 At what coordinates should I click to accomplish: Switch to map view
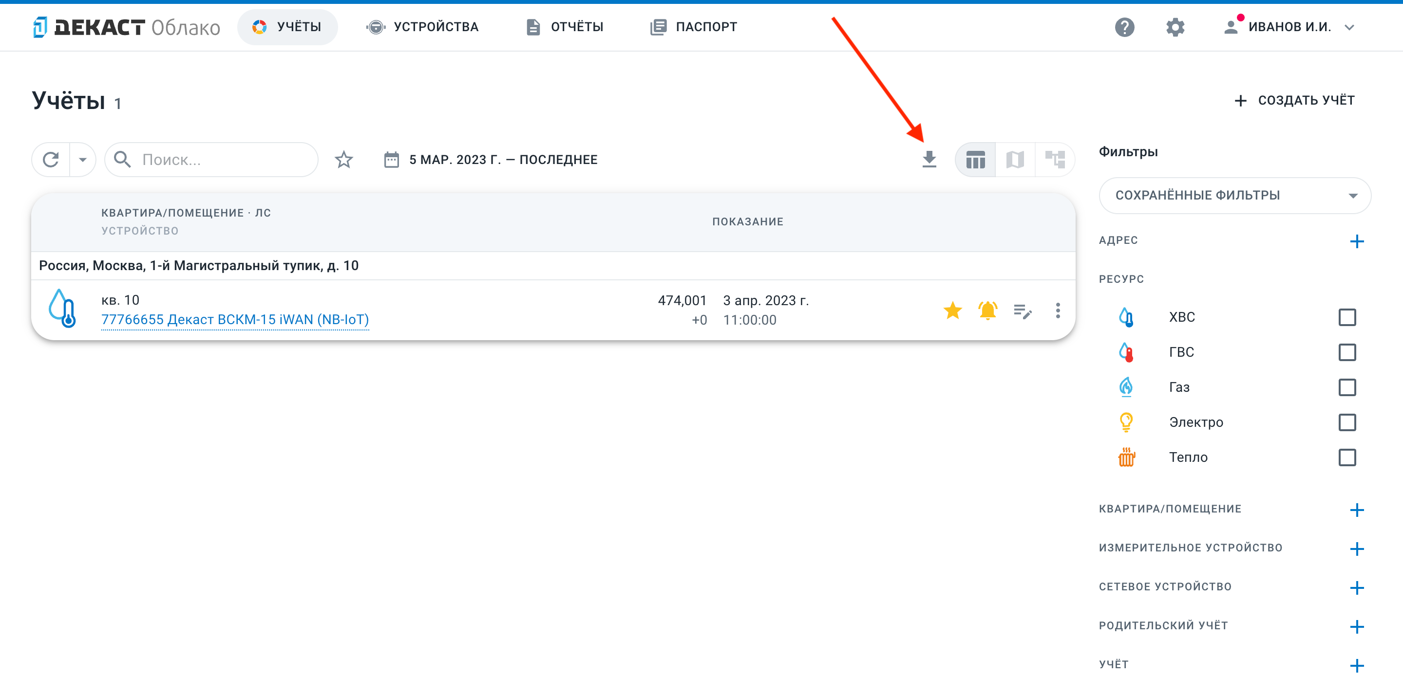click(1015, 160)
